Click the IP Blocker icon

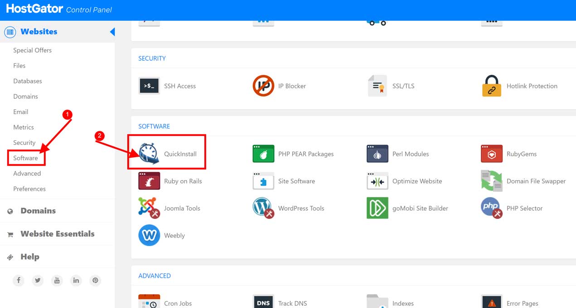[x=263, y=86]
